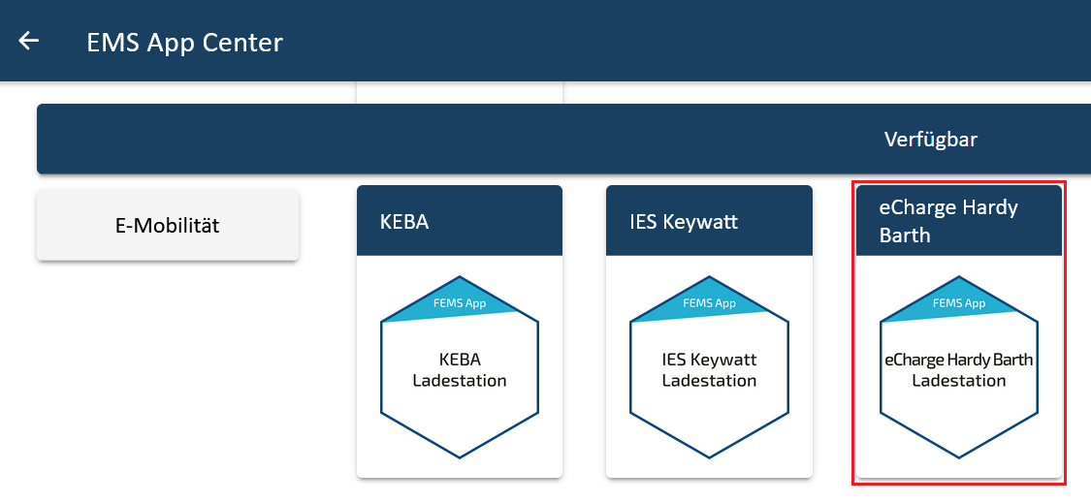1091x503 pixels.
Task: Click FEMS App badge on IES Keywatt
Action: (x=709, y=303)
